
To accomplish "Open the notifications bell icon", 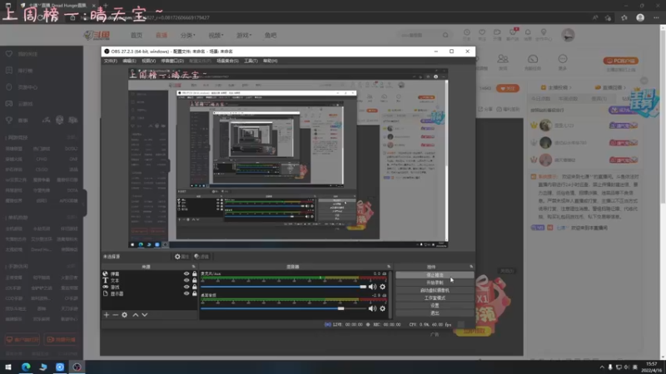I will click(528, 32).
